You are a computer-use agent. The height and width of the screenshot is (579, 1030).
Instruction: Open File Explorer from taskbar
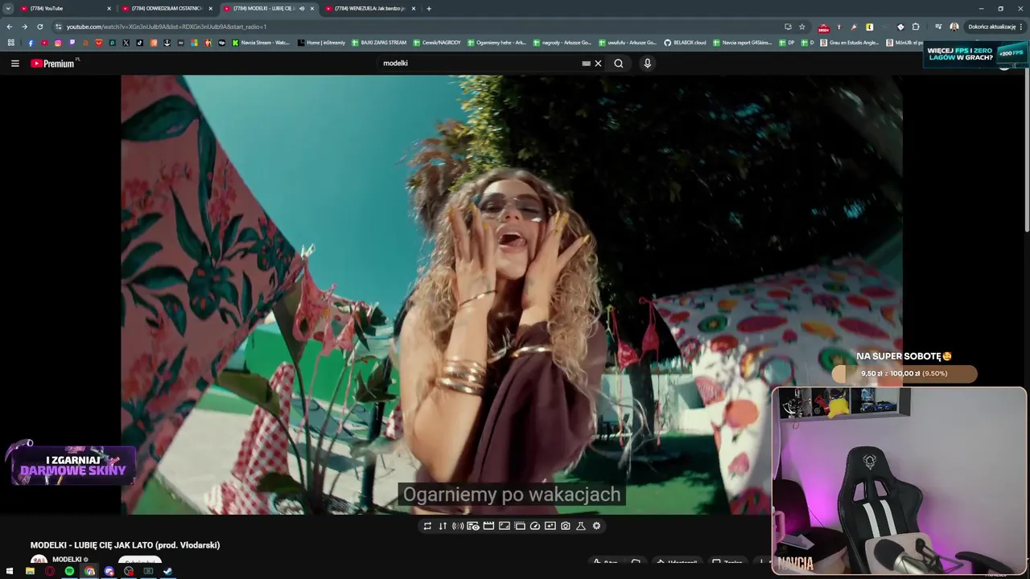tap(30, 572)
